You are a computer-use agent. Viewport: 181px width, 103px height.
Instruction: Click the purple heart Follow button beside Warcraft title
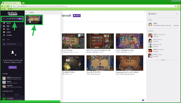pos(77,15)
